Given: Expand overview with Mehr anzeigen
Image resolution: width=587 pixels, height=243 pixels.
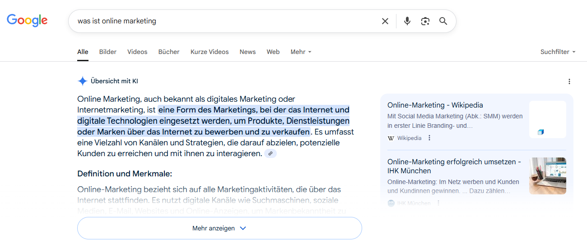Looking at the screenshot, I should coord(219,228).
